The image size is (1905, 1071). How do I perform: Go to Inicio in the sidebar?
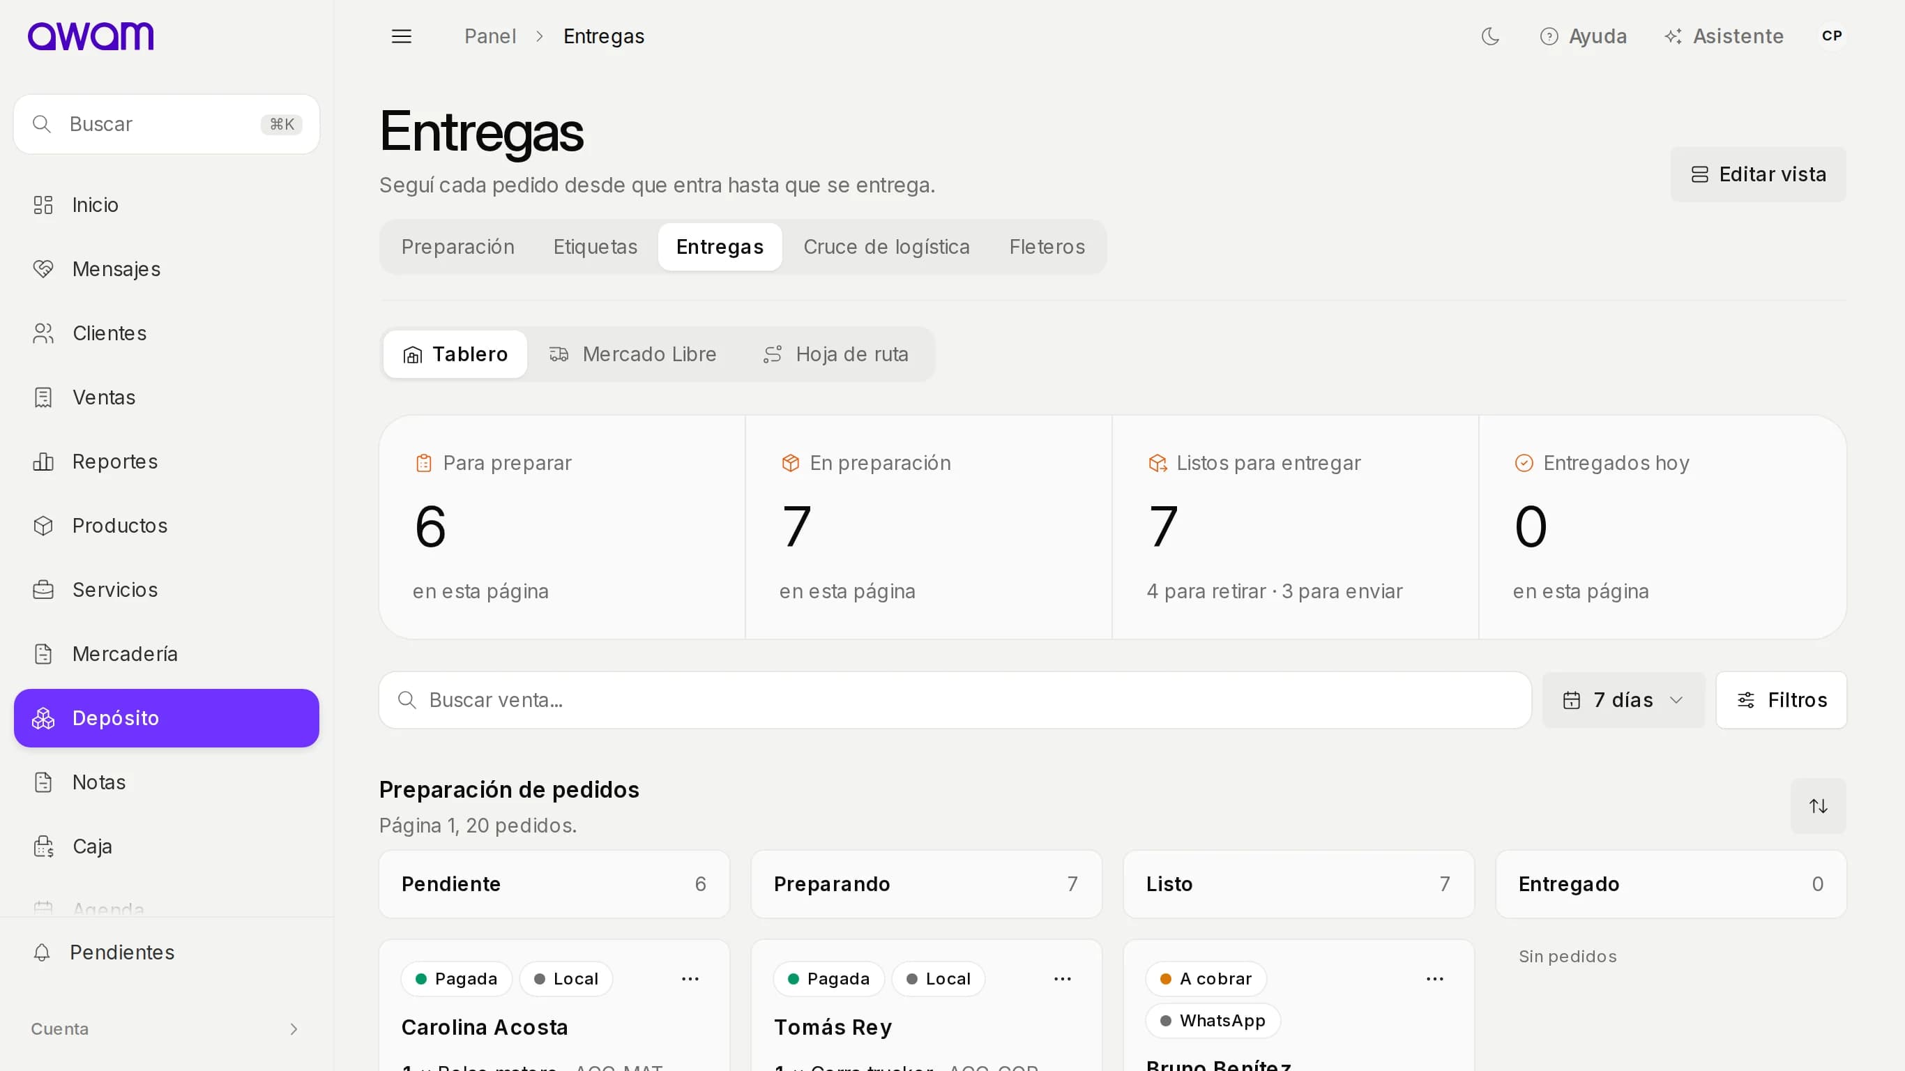[167, 205]
